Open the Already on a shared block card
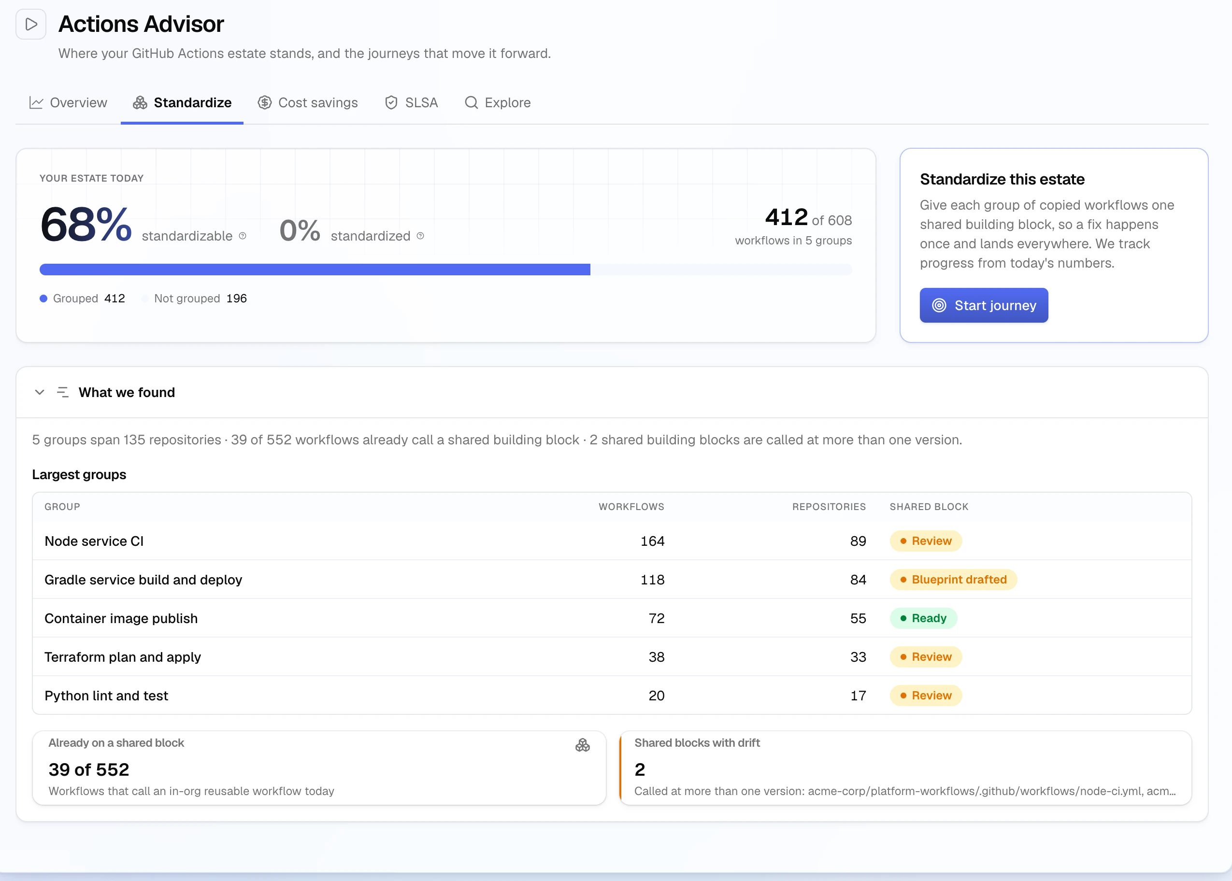Viewport: 1232px width, 881px height. pos(319,767)
